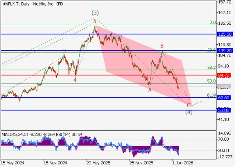
Task: Click the red 84.70 price level label
Action: point(224,75)
